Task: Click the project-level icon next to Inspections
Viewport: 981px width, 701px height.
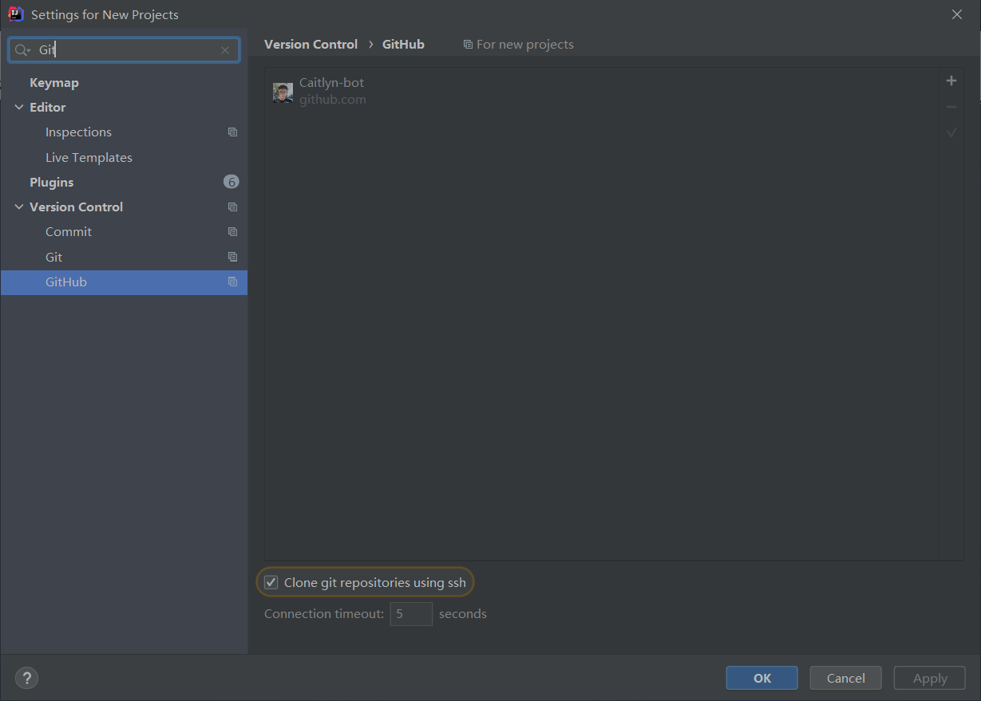Action: [232, 132]
